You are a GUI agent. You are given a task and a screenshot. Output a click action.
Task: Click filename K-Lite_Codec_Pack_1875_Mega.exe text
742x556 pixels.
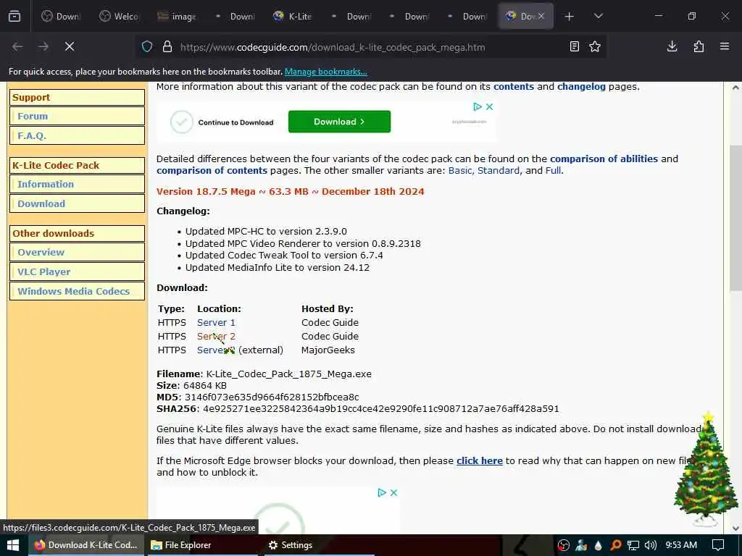click(288, 374)
